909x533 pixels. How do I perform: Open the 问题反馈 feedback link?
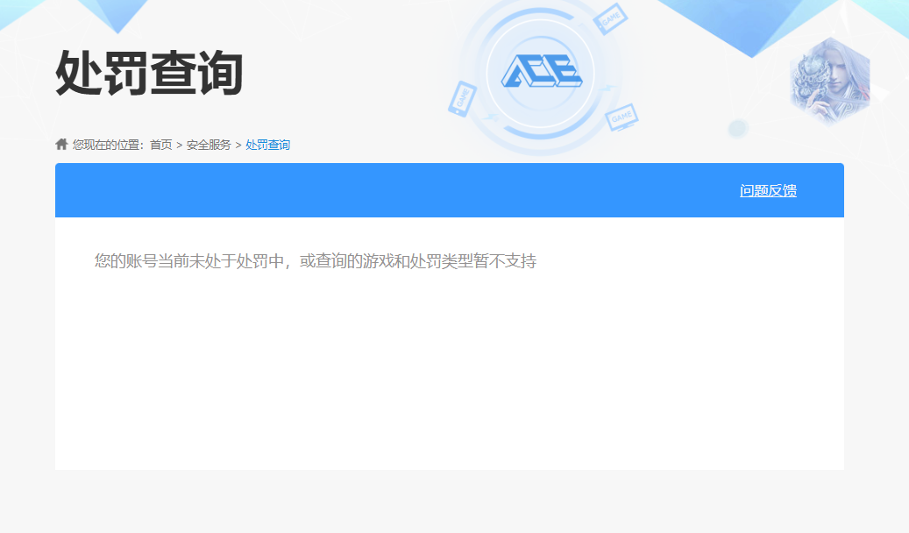[x=769, y=190]
